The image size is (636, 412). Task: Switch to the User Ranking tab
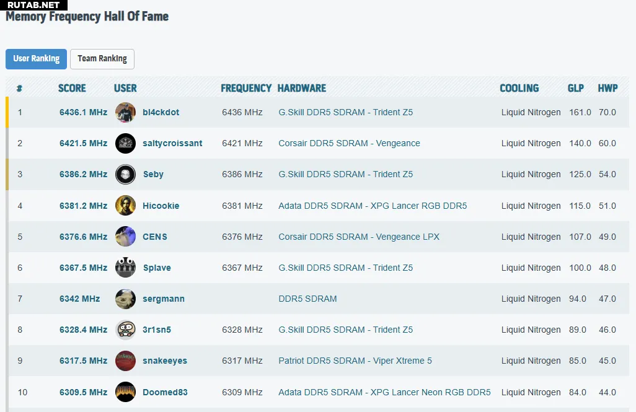pyautogui.click(x=36, y=59)
